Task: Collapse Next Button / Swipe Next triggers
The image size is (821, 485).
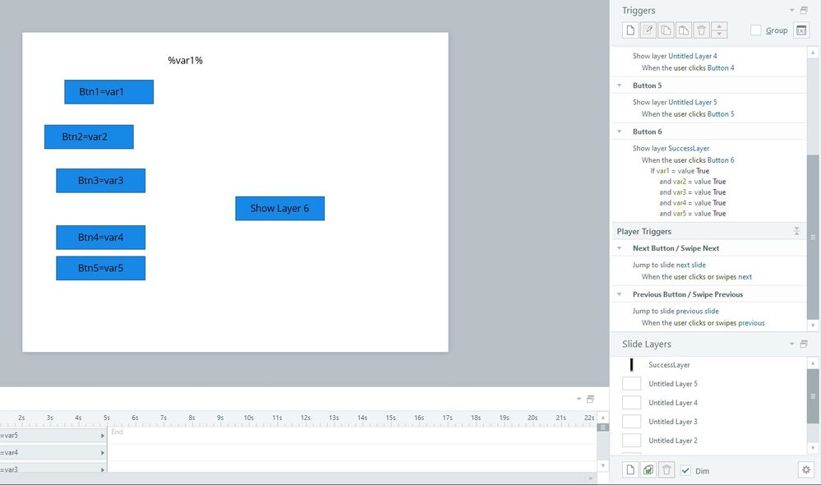Action: (620, 248)
